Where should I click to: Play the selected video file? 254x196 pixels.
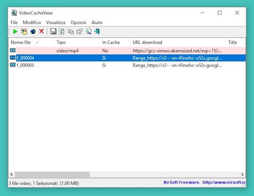tap(15, 31)
